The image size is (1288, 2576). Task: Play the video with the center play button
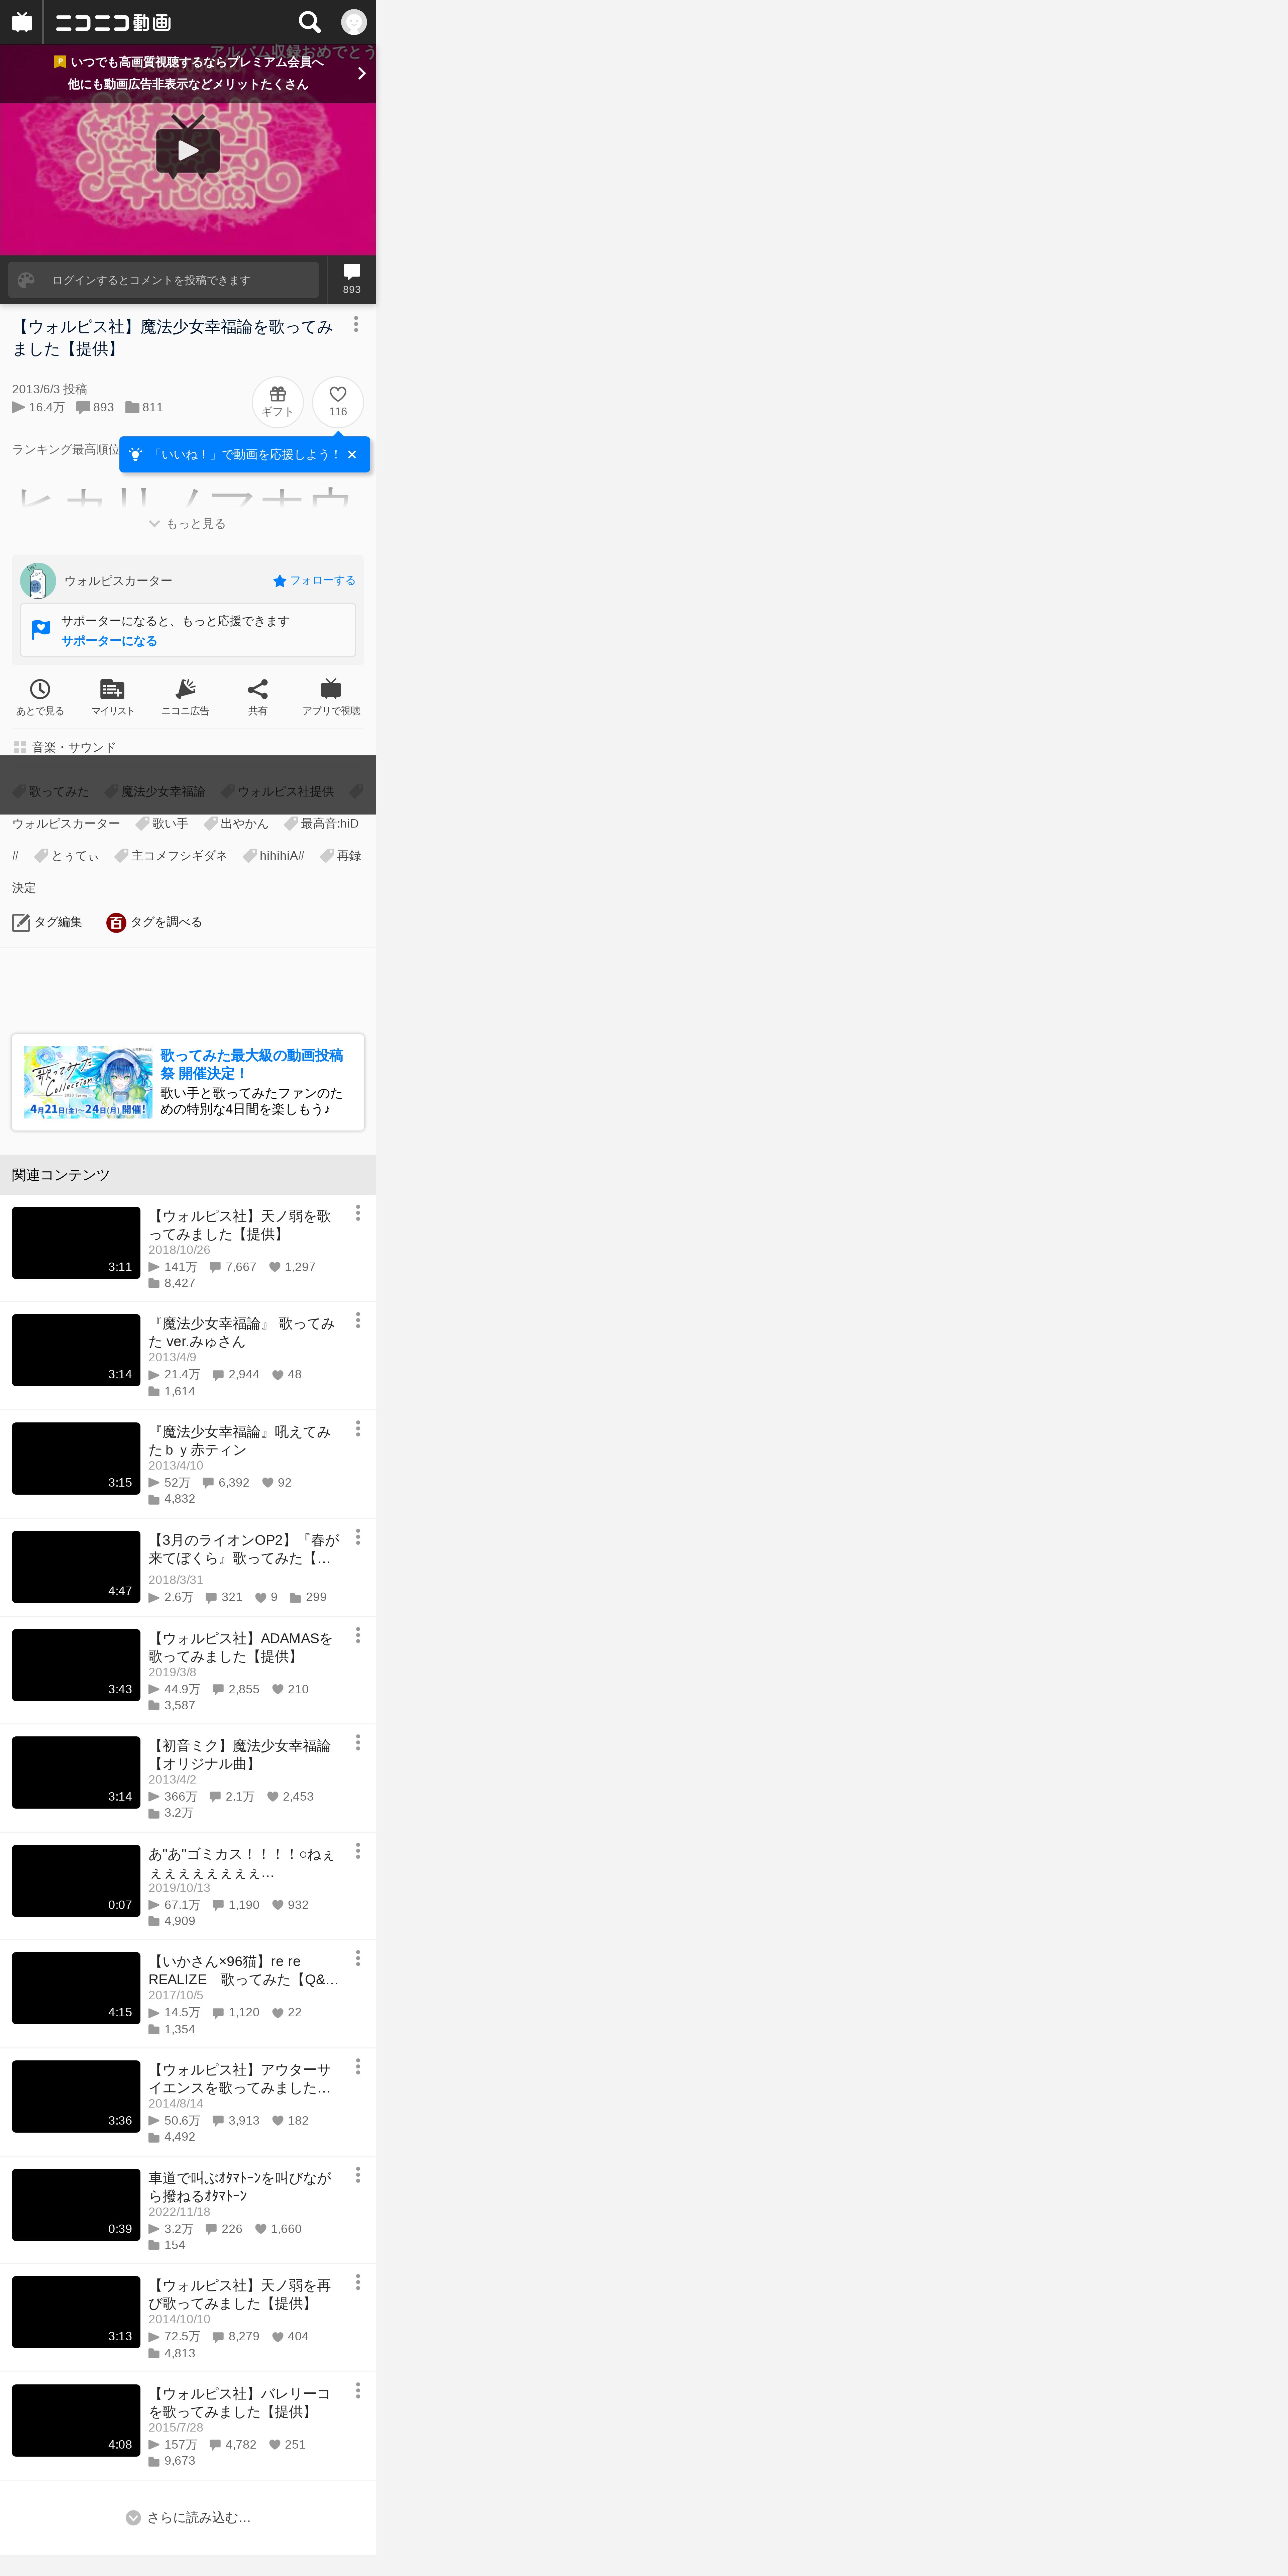tap(188, 150)
